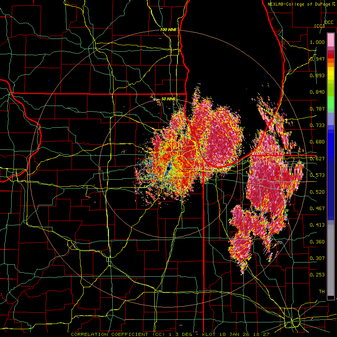Click the KLOT station identifier

[x=209, y=334]
